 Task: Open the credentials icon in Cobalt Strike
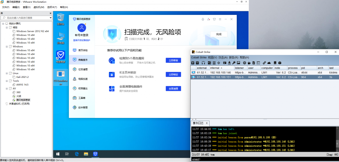(225, 63)
